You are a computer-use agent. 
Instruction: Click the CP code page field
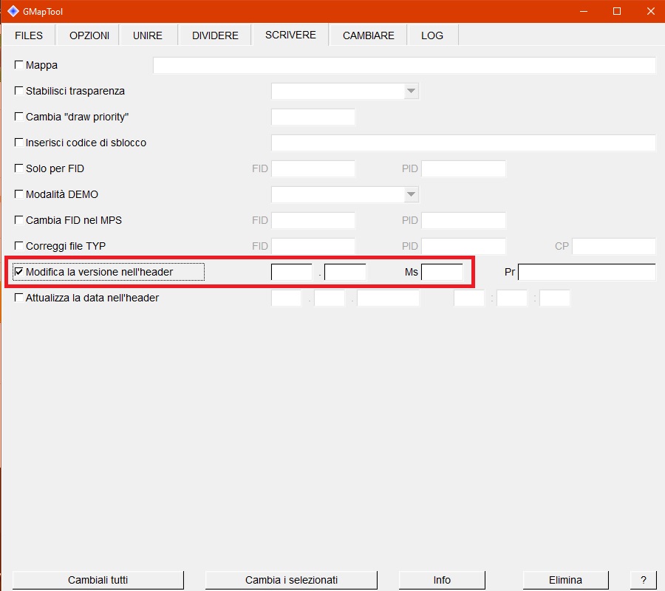[x=614, y=246]
